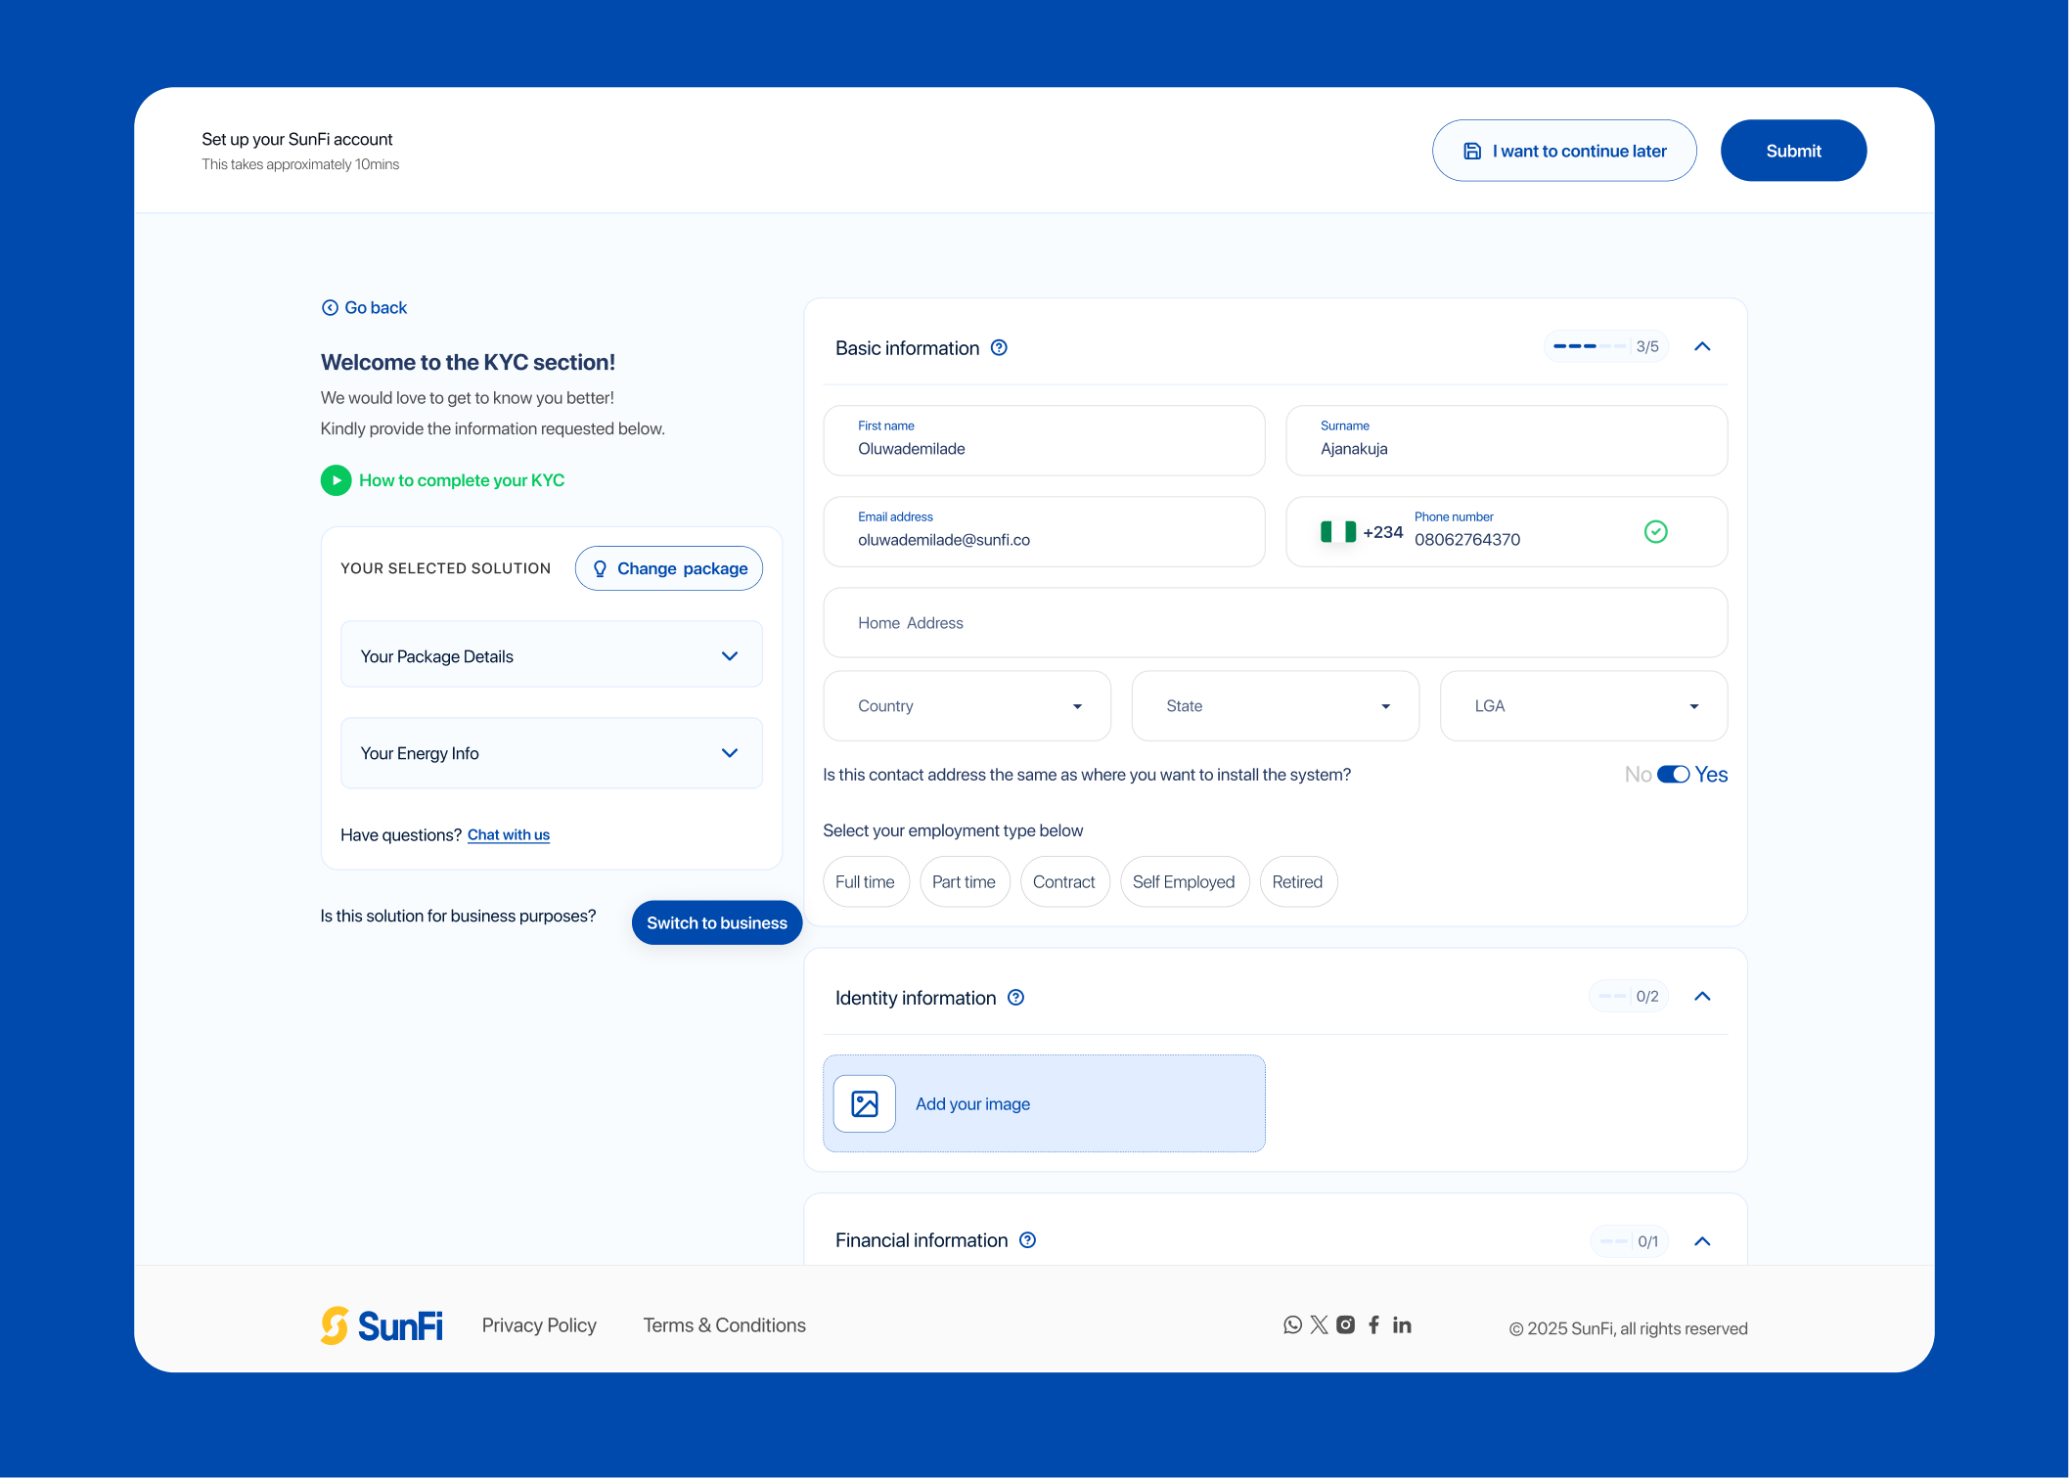
Task: Click Basic information help question icon
Action: tap(999, 348)
